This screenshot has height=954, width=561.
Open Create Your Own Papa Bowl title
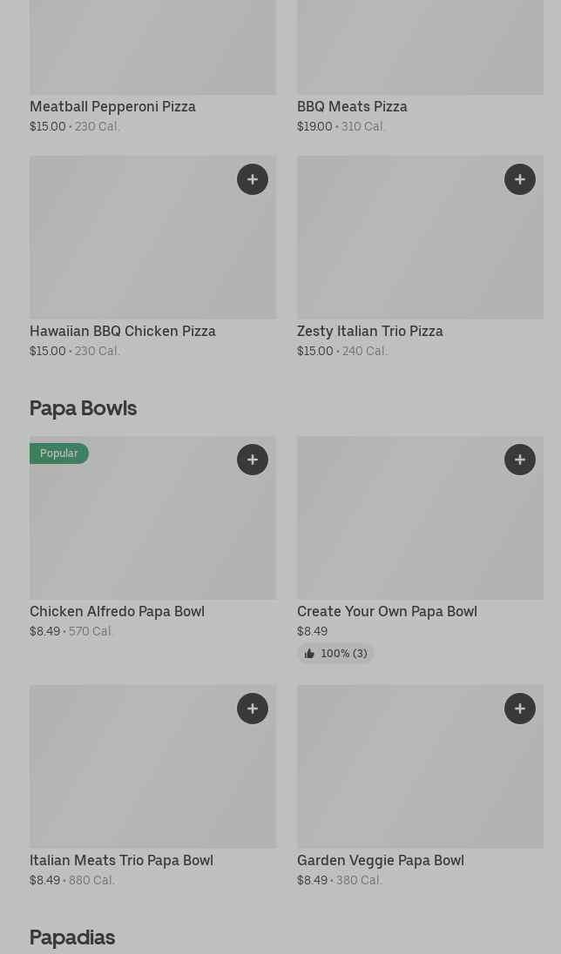(x=387, y=611)
